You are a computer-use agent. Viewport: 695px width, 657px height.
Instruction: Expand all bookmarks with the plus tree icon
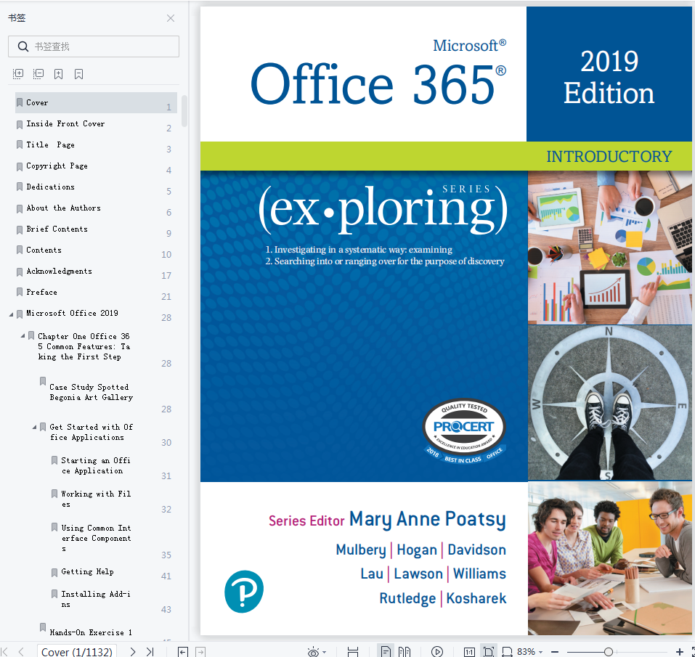pyautogui.click(x=18, y=73)
